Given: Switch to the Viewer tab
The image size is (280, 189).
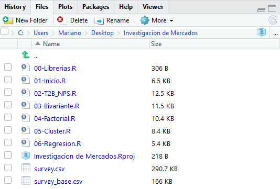Looking at the screenshot, I should [153, 7].
